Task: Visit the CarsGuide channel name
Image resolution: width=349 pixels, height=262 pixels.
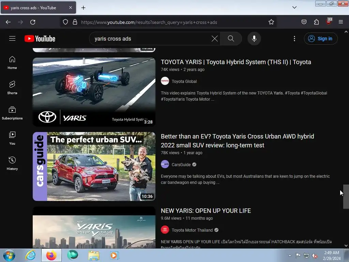Action: coord(181,165)
